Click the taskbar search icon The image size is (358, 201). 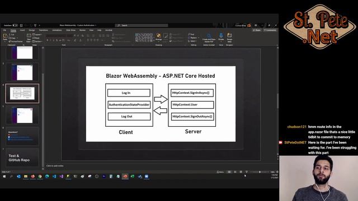pyautogui.click(x=11, y=176)
